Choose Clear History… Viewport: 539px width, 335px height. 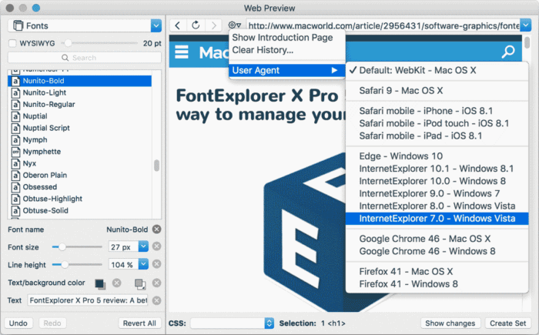point(263,50)
